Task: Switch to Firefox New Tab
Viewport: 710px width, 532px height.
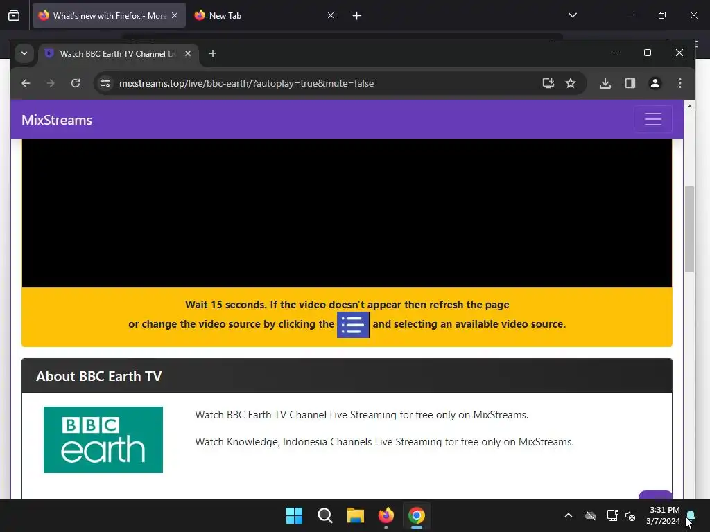Action: pyautogui.click(x=264, y=15)
